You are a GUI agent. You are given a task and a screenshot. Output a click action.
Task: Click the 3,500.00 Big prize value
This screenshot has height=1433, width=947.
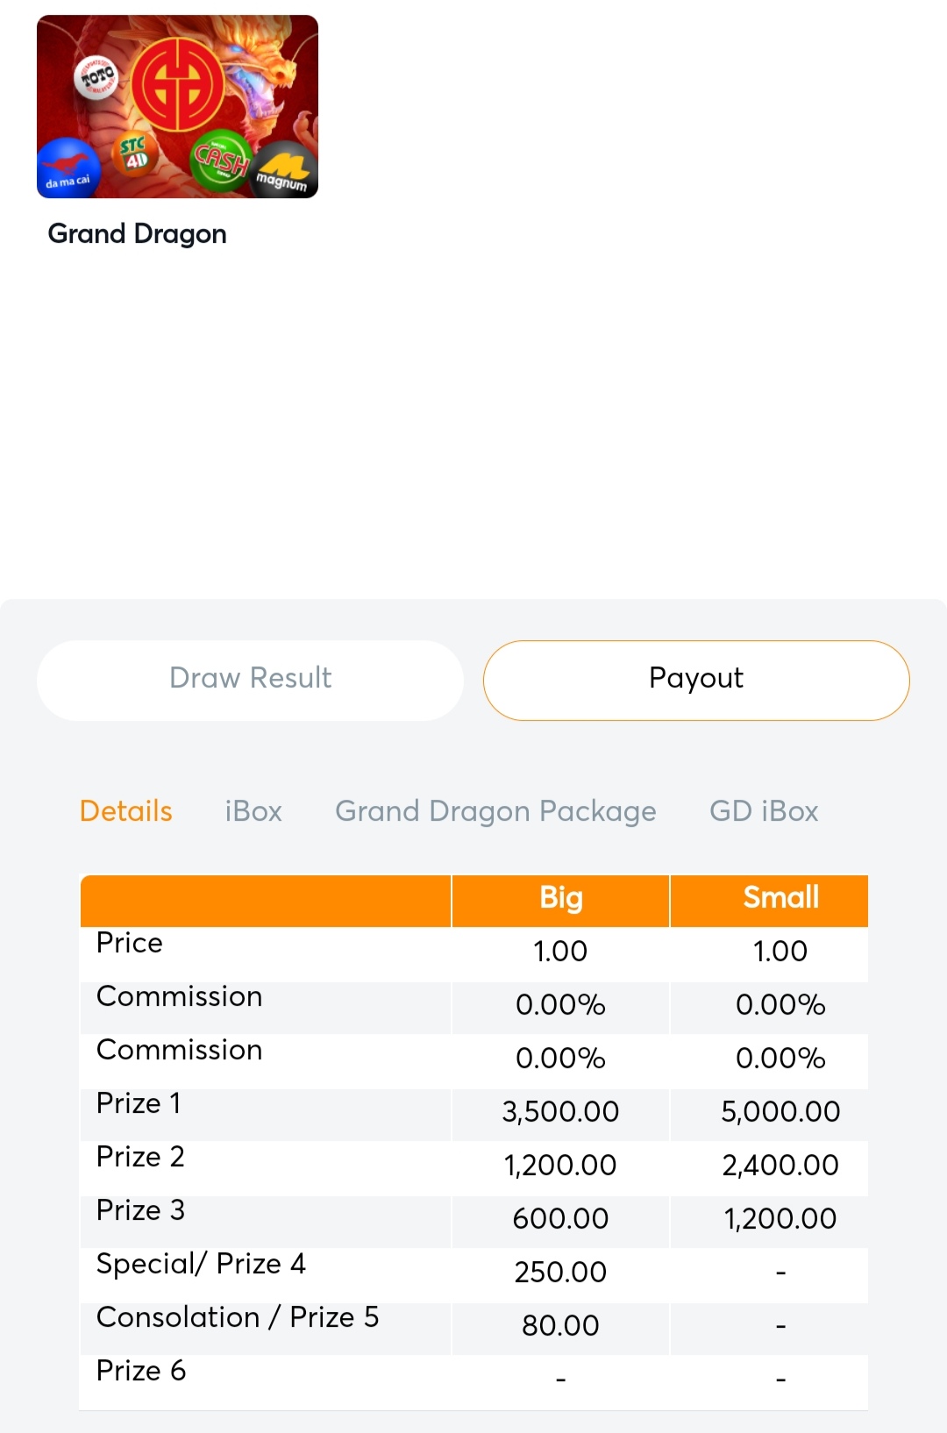pyautogui.click(x=560, y=1112)
